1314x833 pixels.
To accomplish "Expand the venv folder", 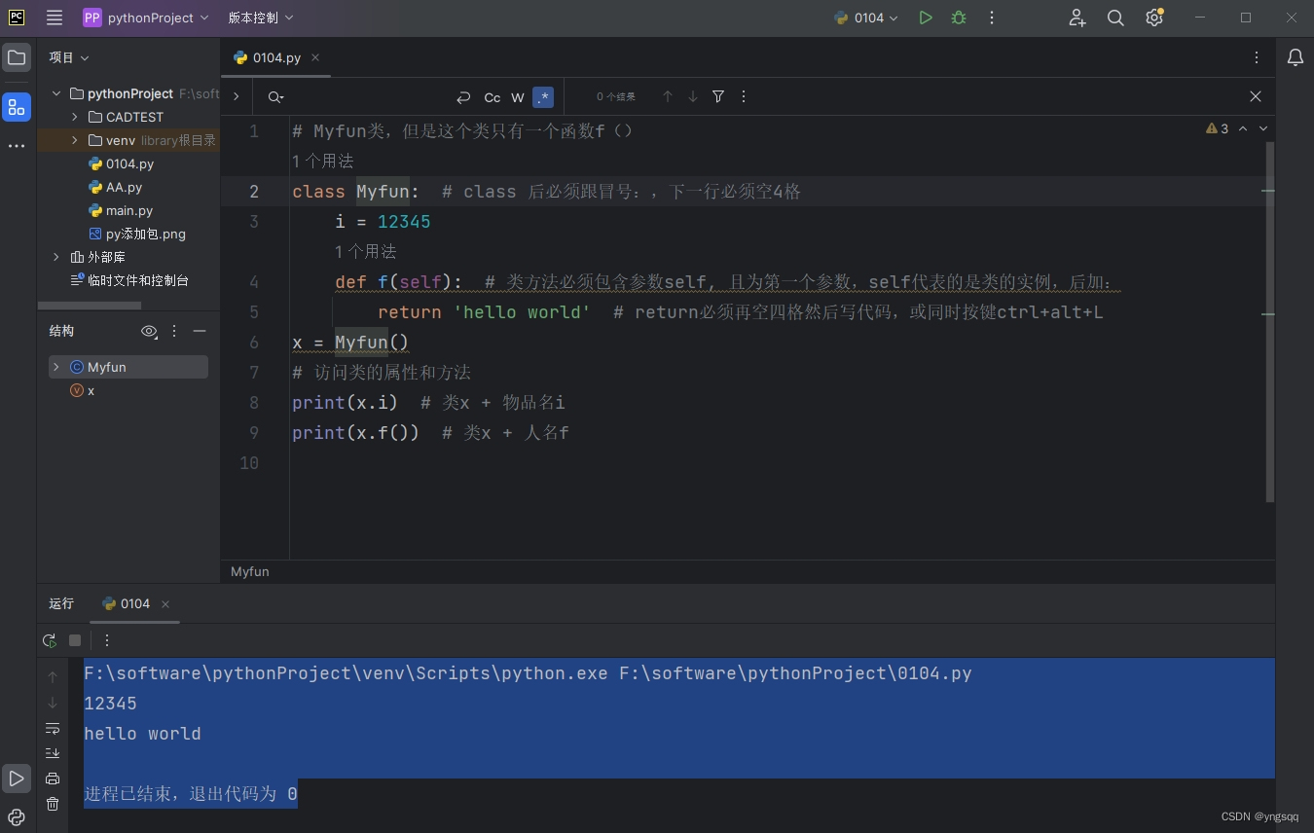I will click(75, 140).
